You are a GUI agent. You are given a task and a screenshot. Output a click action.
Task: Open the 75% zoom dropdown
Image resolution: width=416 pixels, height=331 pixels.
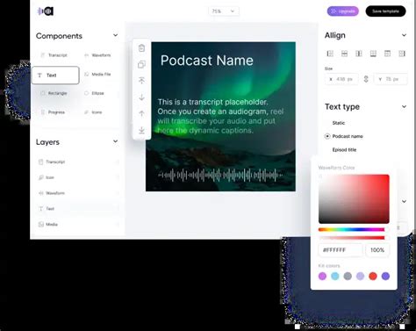click(224, 11)
